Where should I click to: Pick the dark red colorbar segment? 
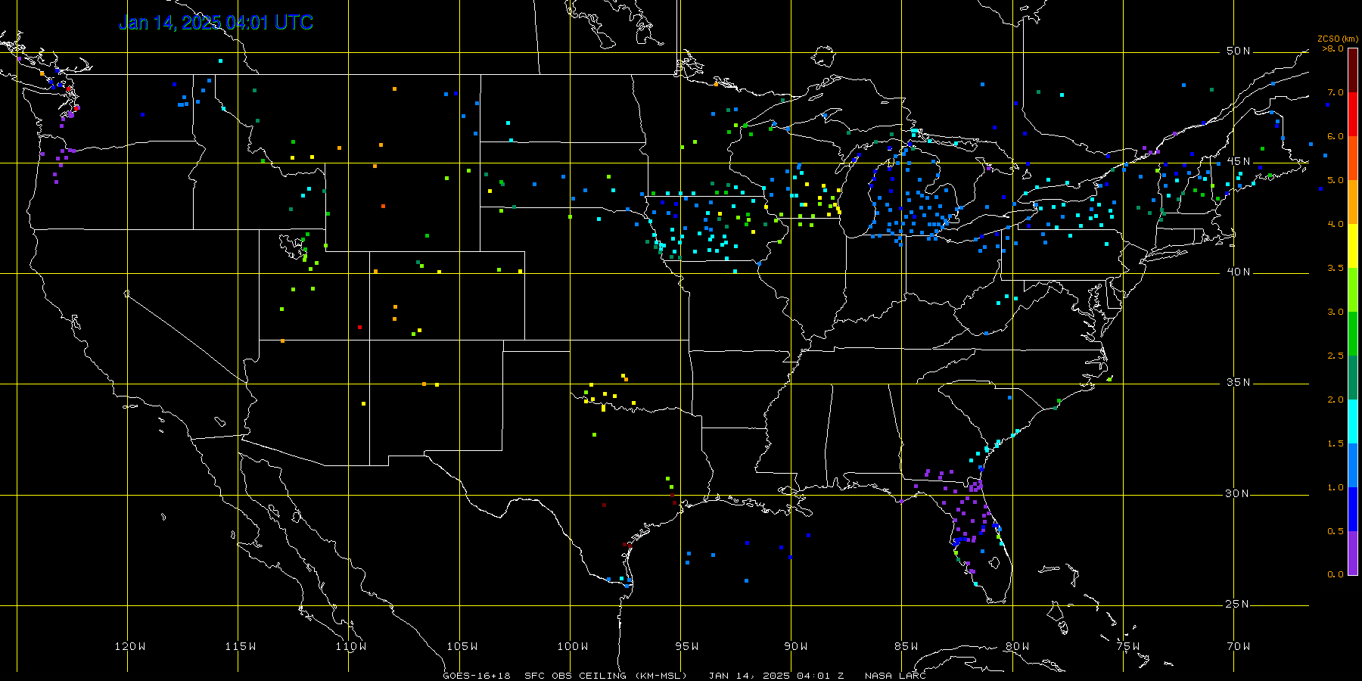pyautogui.click(x=1353, y=70)
